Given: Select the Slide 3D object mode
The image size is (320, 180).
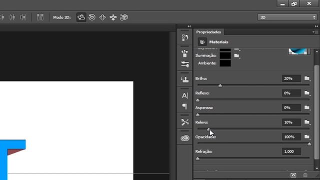Looking at the screenshot, I should point(113,17).
